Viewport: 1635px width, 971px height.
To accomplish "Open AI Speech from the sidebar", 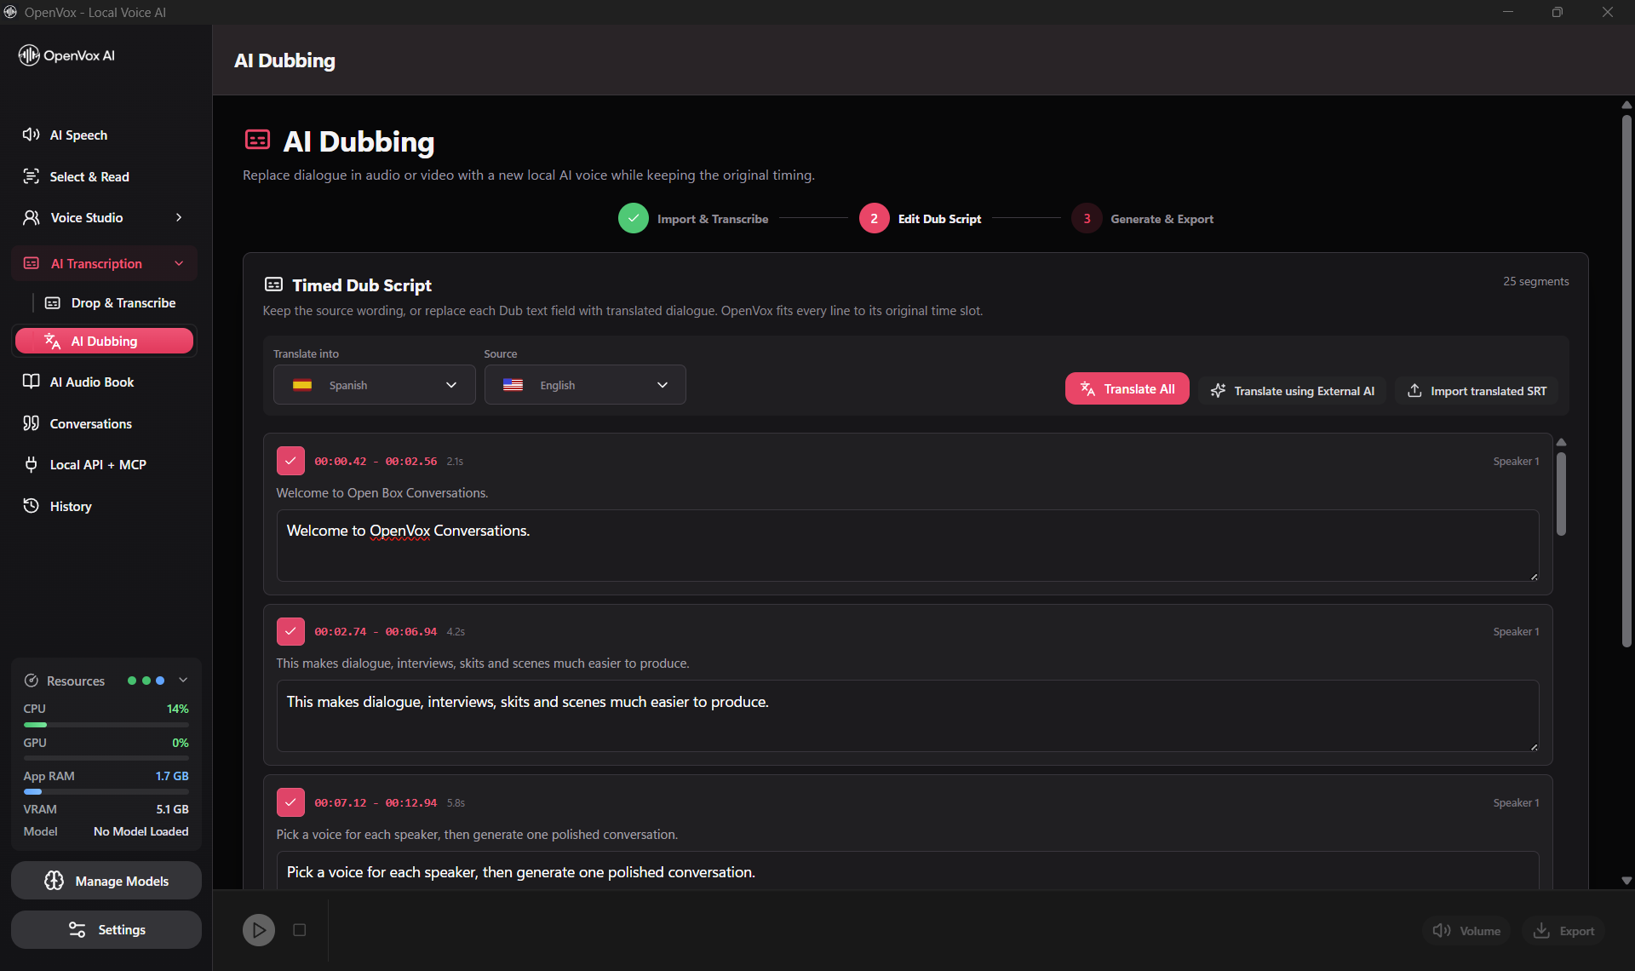I will pyautogui.click(x=105, y=135).
